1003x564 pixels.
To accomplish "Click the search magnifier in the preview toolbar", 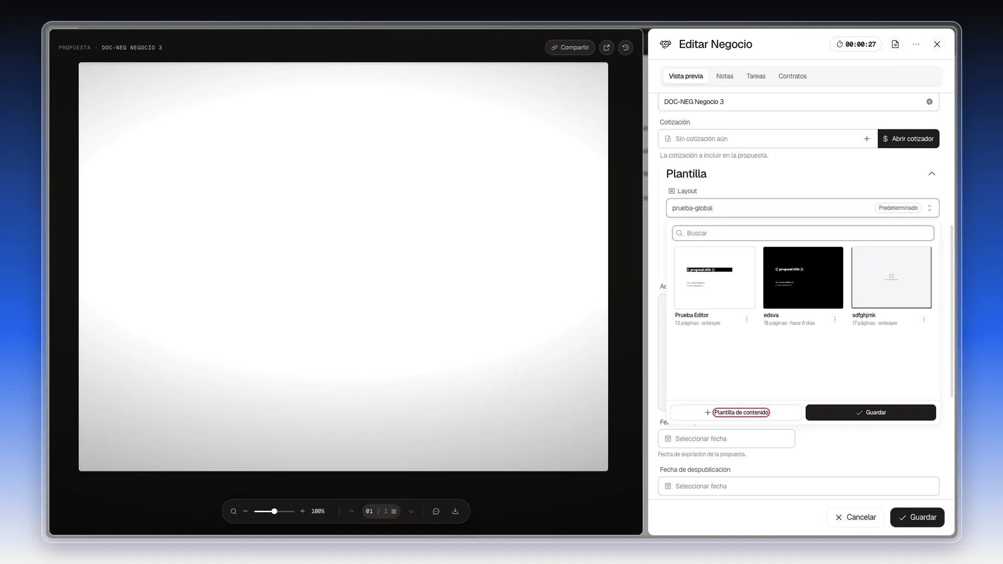I will (x=234, y=511).
